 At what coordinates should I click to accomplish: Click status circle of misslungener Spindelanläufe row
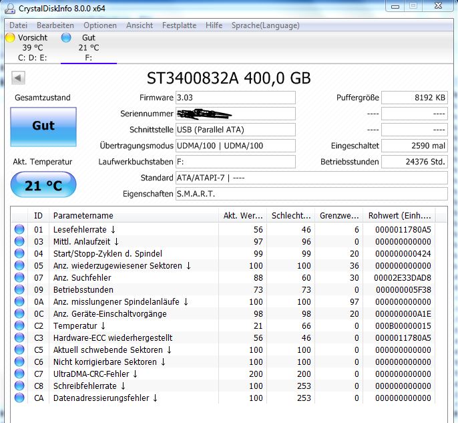(19, 301)
